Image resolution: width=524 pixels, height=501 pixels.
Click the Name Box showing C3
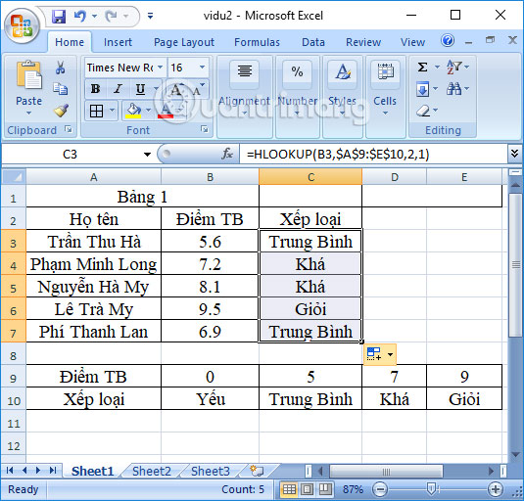(x=71, y=155)
